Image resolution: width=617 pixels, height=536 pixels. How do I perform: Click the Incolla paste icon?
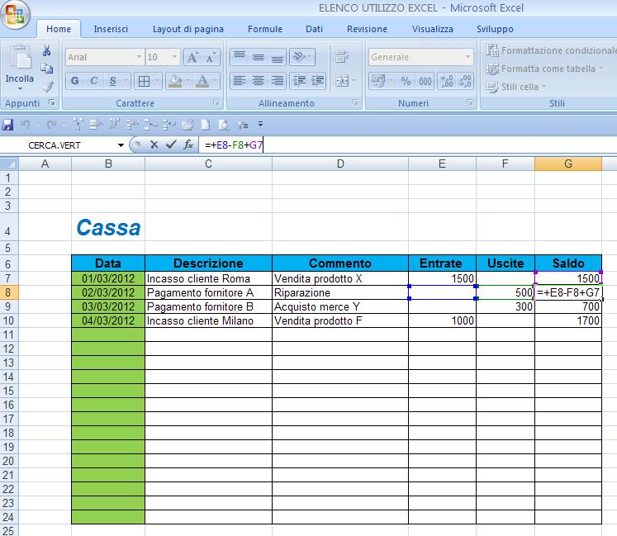pyautogui.click(x=20, y=58)
